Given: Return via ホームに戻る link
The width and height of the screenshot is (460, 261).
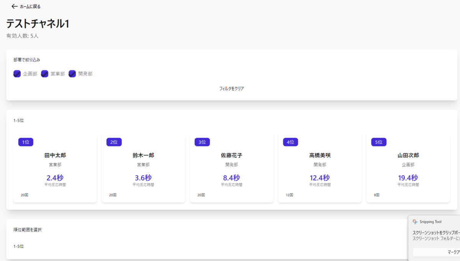Looking at the screenshot, I should pyautogui.click(x=26, y=7).
